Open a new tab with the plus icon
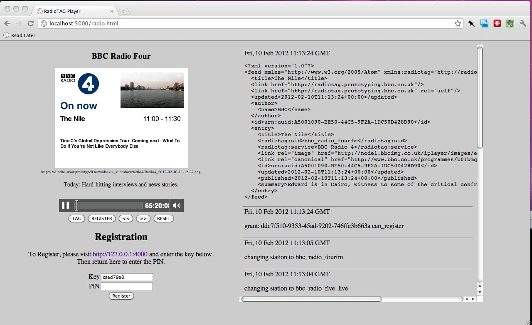532x325 pixels. [124, 11]
